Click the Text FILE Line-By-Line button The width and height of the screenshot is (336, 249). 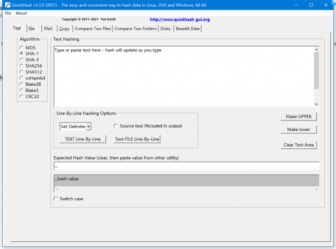click(x=137, y=139)
